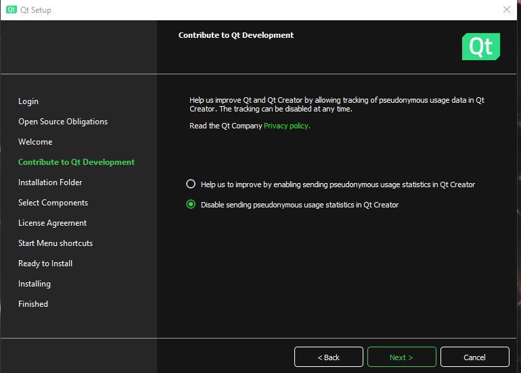This screenshot has width=521, height=373.
Task: Select Finished step in sidebar
Action: (33, 303)
